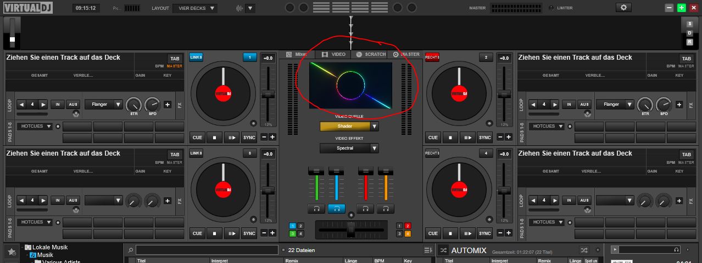The height and width of the screenshot is (263, 702).
Task: Open HOTCUES pad mode dropdown on deck 4
Action: 546,222
